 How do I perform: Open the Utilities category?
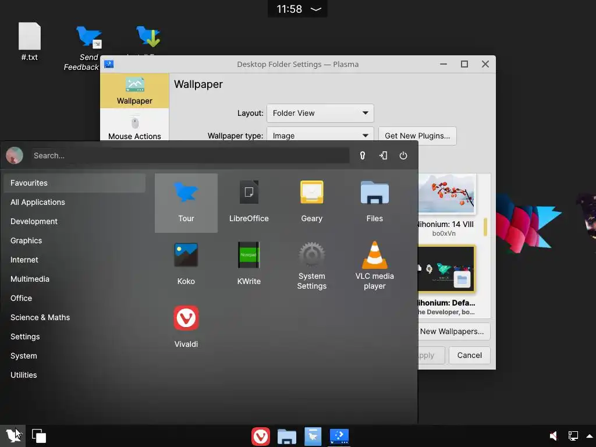[x=74, y=375]
